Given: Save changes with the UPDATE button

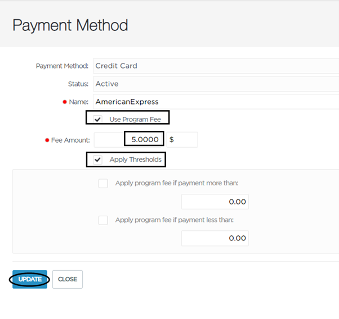Looking at the screenshot, I should coord(30,279).
